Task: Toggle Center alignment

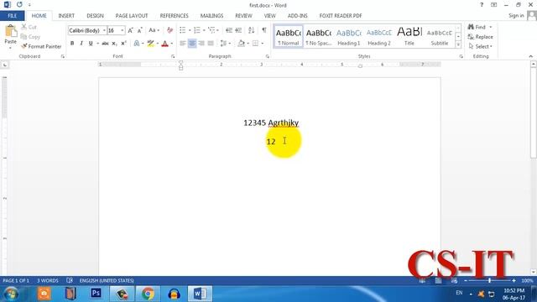Action: [192, 44]
